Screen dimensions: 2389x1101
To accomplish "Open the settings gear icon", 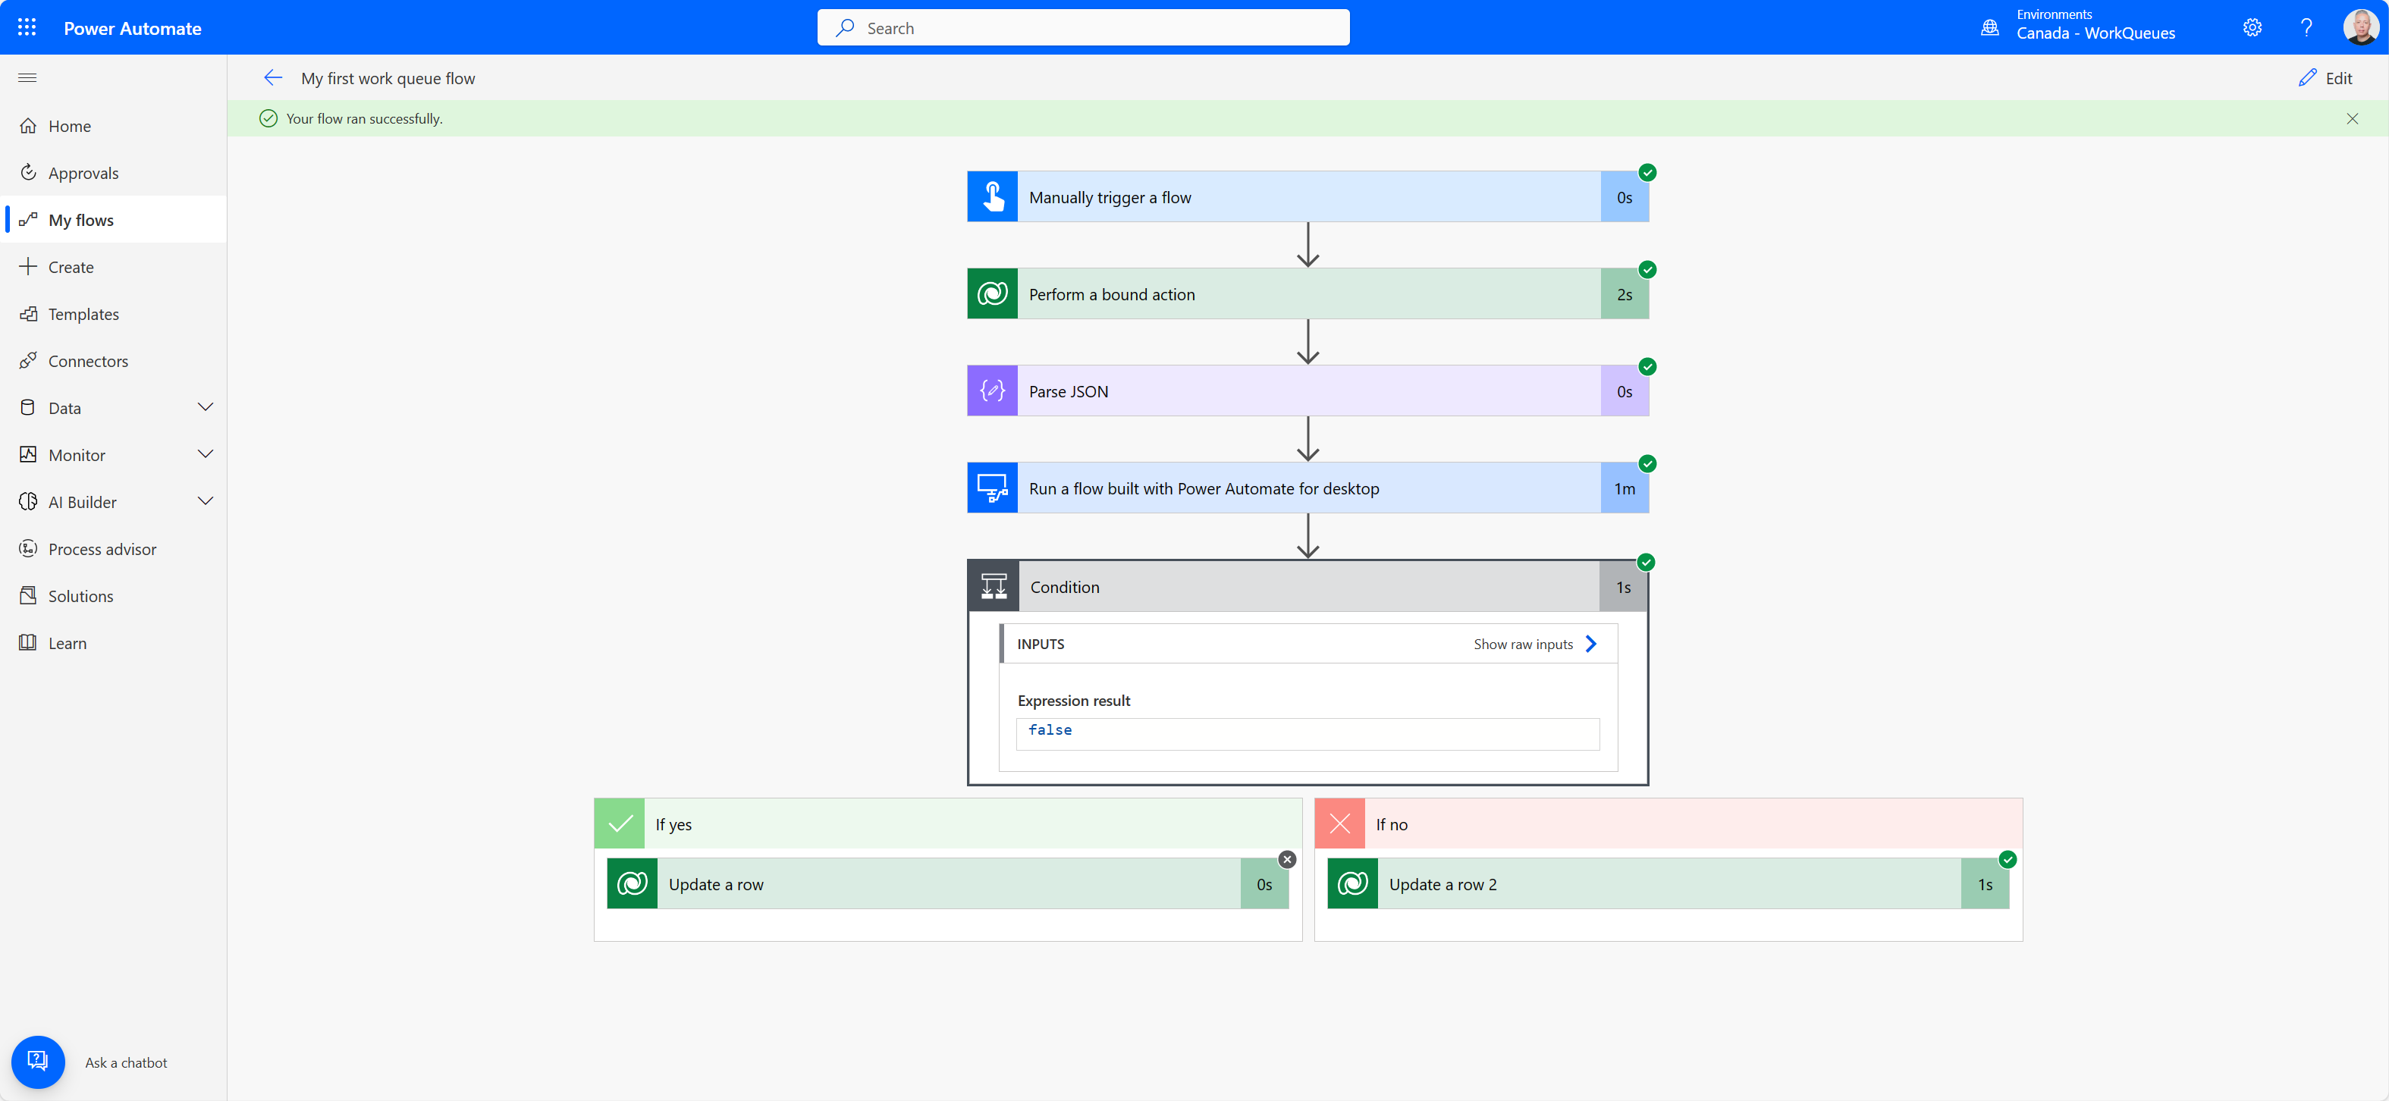I will 2252,28.
